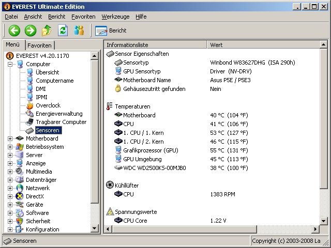Click the Betriebssystem Windows flag icon
The image size is (331, 248).
(x=20, y=147)
